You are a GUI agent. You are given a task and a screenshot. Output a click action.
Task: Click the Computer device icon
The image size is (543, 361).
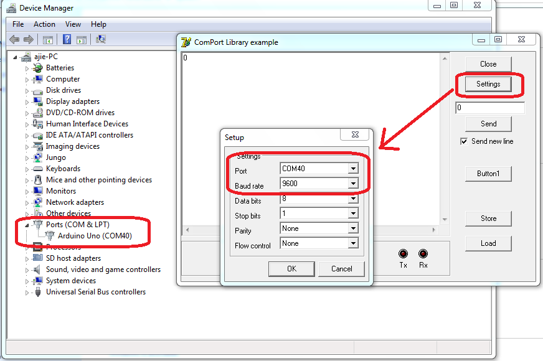click(38, 79)
